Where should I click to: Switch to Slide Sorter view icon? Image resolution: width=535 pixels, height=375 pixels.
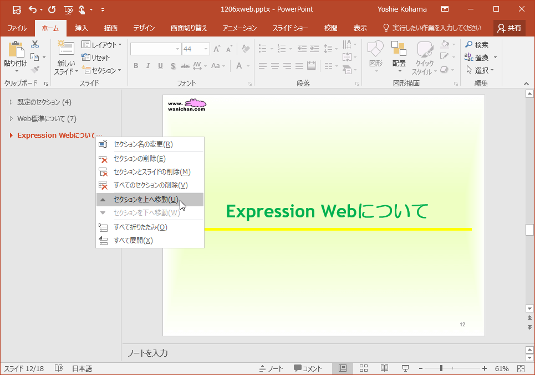(x=364, y=368)
